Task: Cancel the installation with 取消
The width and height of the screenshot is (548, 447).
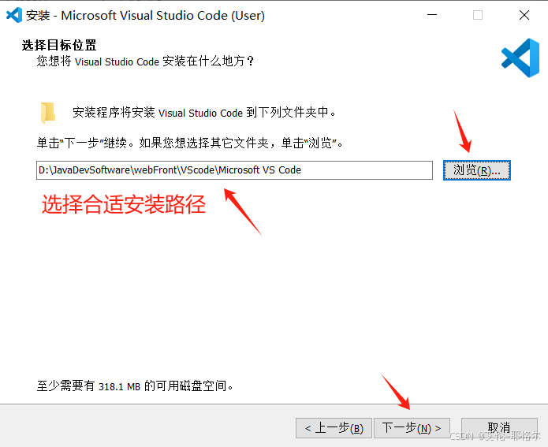Action: 499,428
